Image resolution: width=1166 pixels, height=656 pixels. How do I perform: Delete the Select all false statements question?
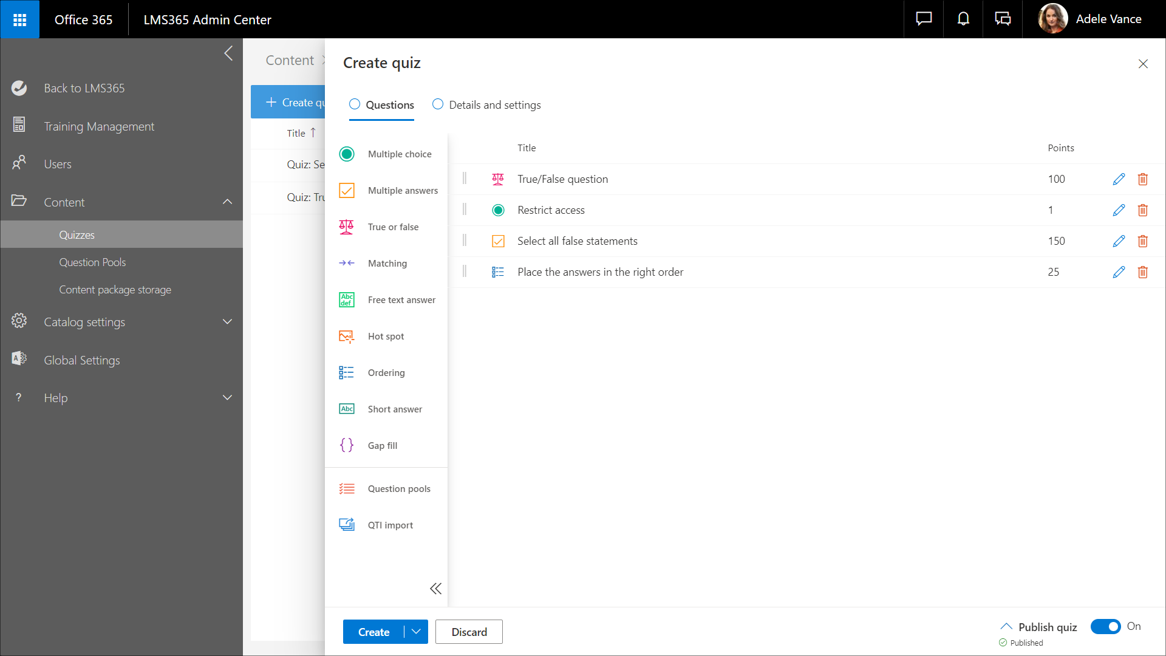point(1142,241)
